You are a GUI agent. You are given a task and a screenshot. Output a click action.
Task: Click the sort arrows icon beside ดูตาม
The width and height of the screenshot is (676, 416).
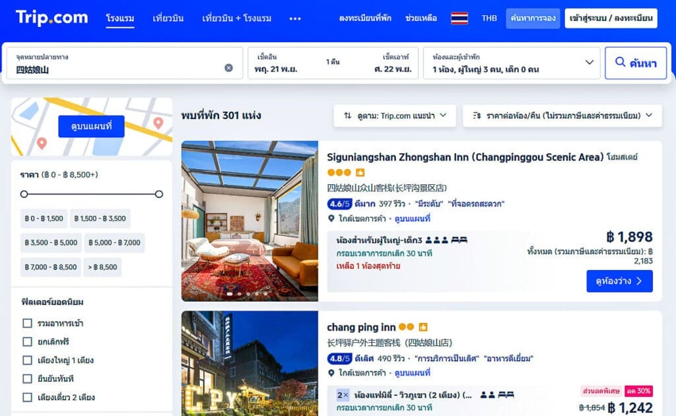(347, 116)
